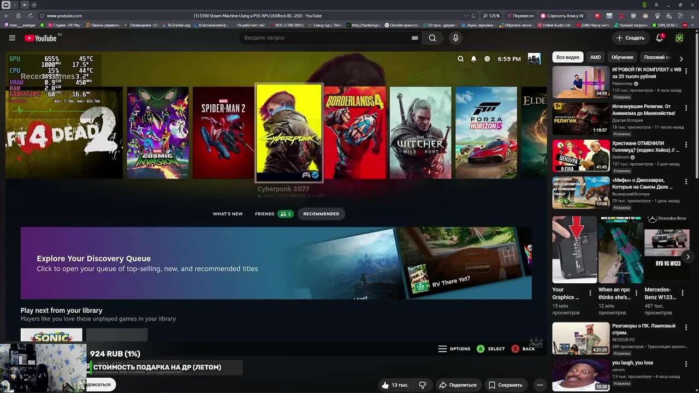Show more filter chips with right chevron
Viewport: 699px width, 393px height.
click(x=681, y=58)
